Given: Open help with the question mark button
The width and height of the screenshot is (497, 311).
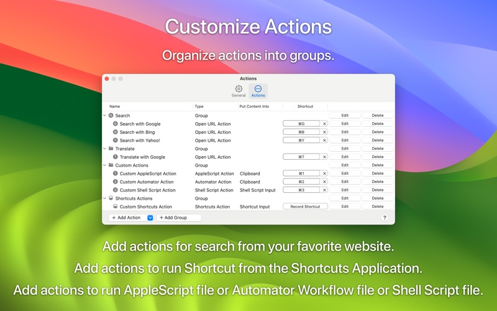Looking at the screenshot, I should (385, 218).
